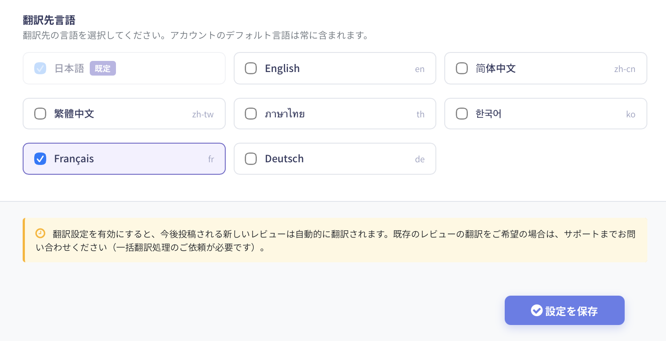Click the checkmark icon on save button

(537, 310)
